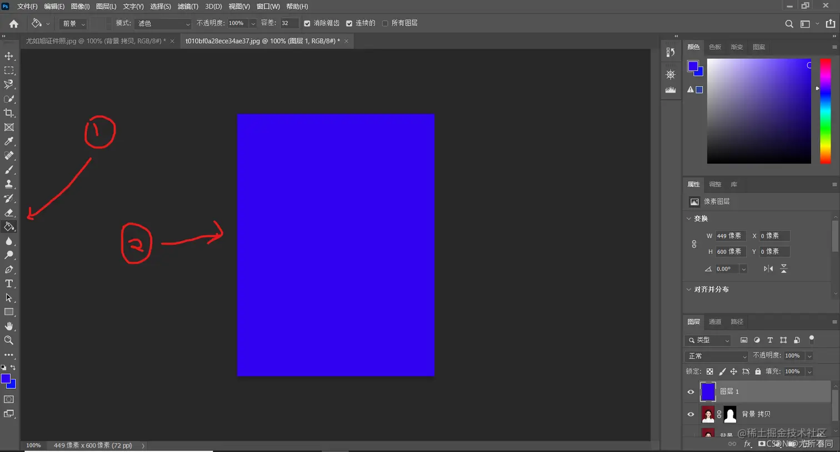
Task: Open the 滤镜(T) menu
Action: click(x=188, y=7)
